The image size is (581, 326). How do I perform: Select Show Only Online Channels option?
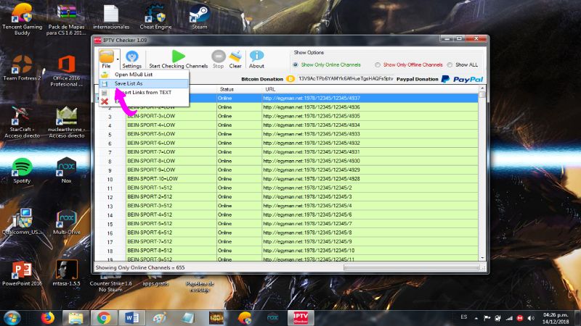click(x=328, y=64)
